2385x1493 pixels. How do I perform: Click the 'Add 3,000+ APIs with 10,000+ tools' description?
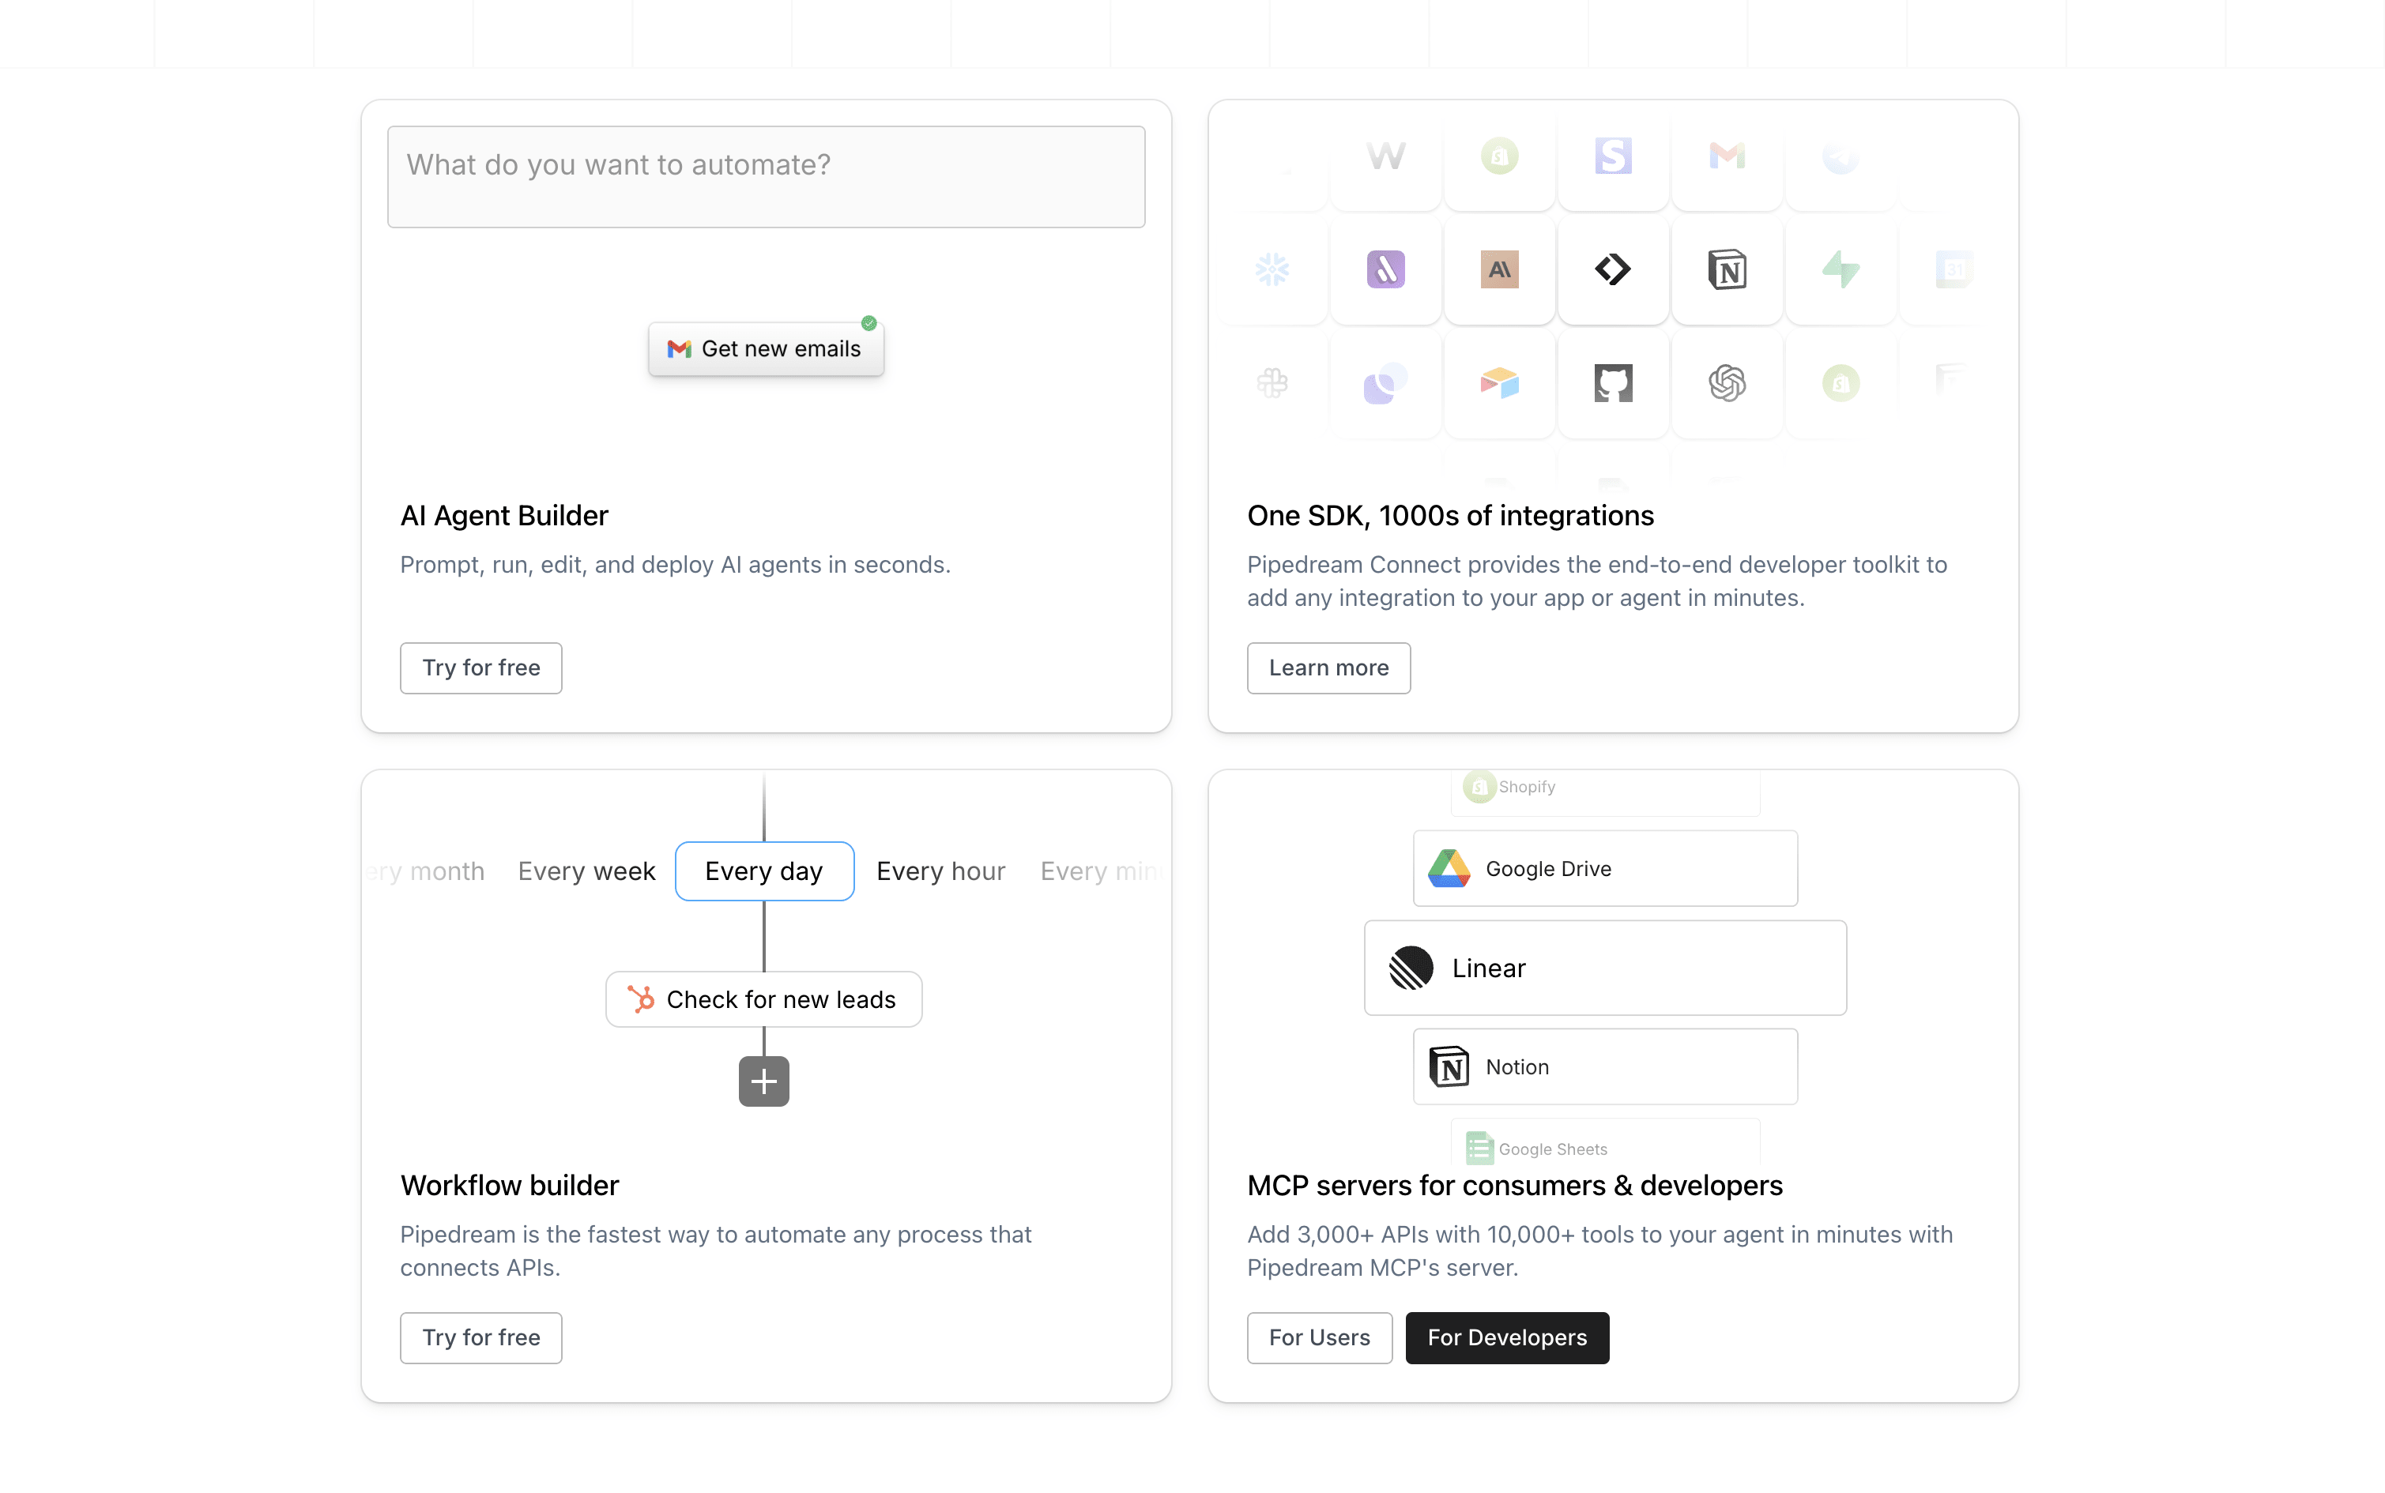click(1599, 1251)
